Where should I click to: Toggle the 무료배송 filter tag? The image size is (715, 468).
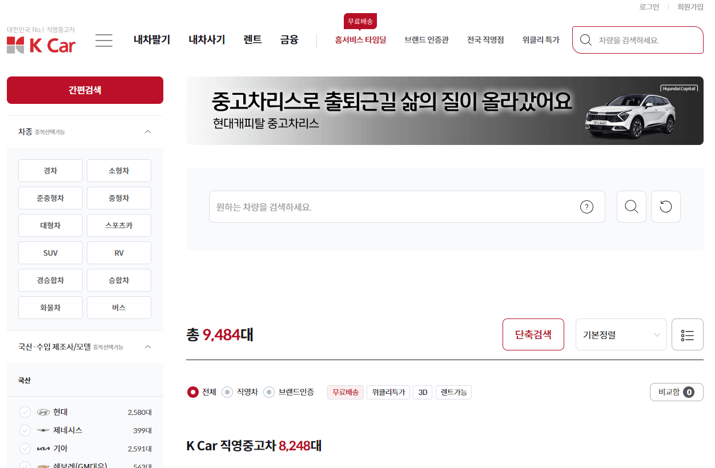[346, 392]
